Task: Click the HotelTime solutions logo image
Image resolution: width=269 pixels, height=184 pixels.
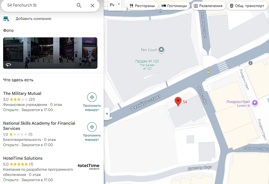Action: (x=89, y=166)
